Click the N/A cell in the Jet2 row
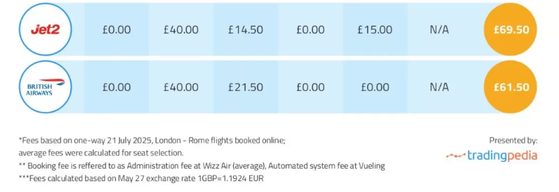Viewport: 559px width, 192px height. (x=439, y=30)
